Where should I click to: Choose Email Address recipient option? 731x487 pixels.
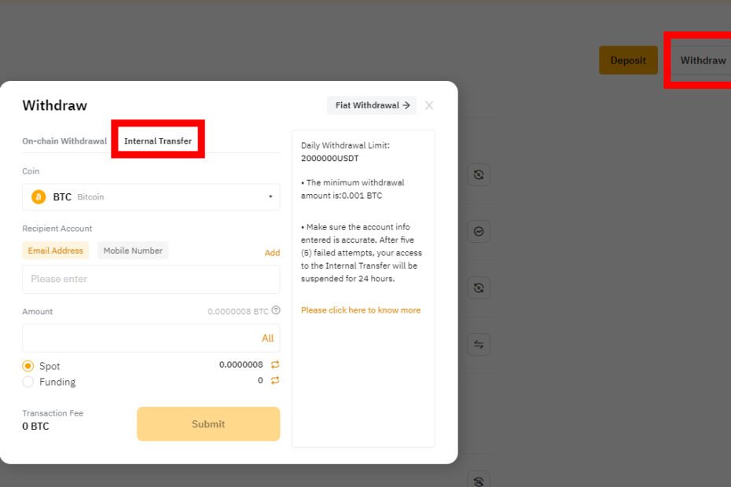56,251
